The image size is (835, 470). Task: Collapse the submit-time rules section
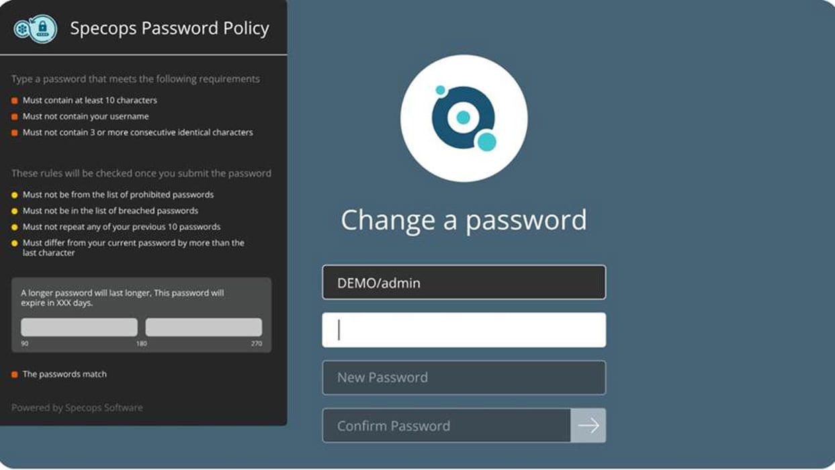pyautogui.click(x=141, y=173)
